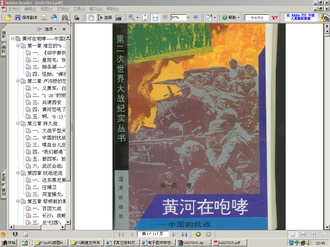This screenshot has width=330, height=247.
Task: Set view to fit page height
Action: pos(145,18)
